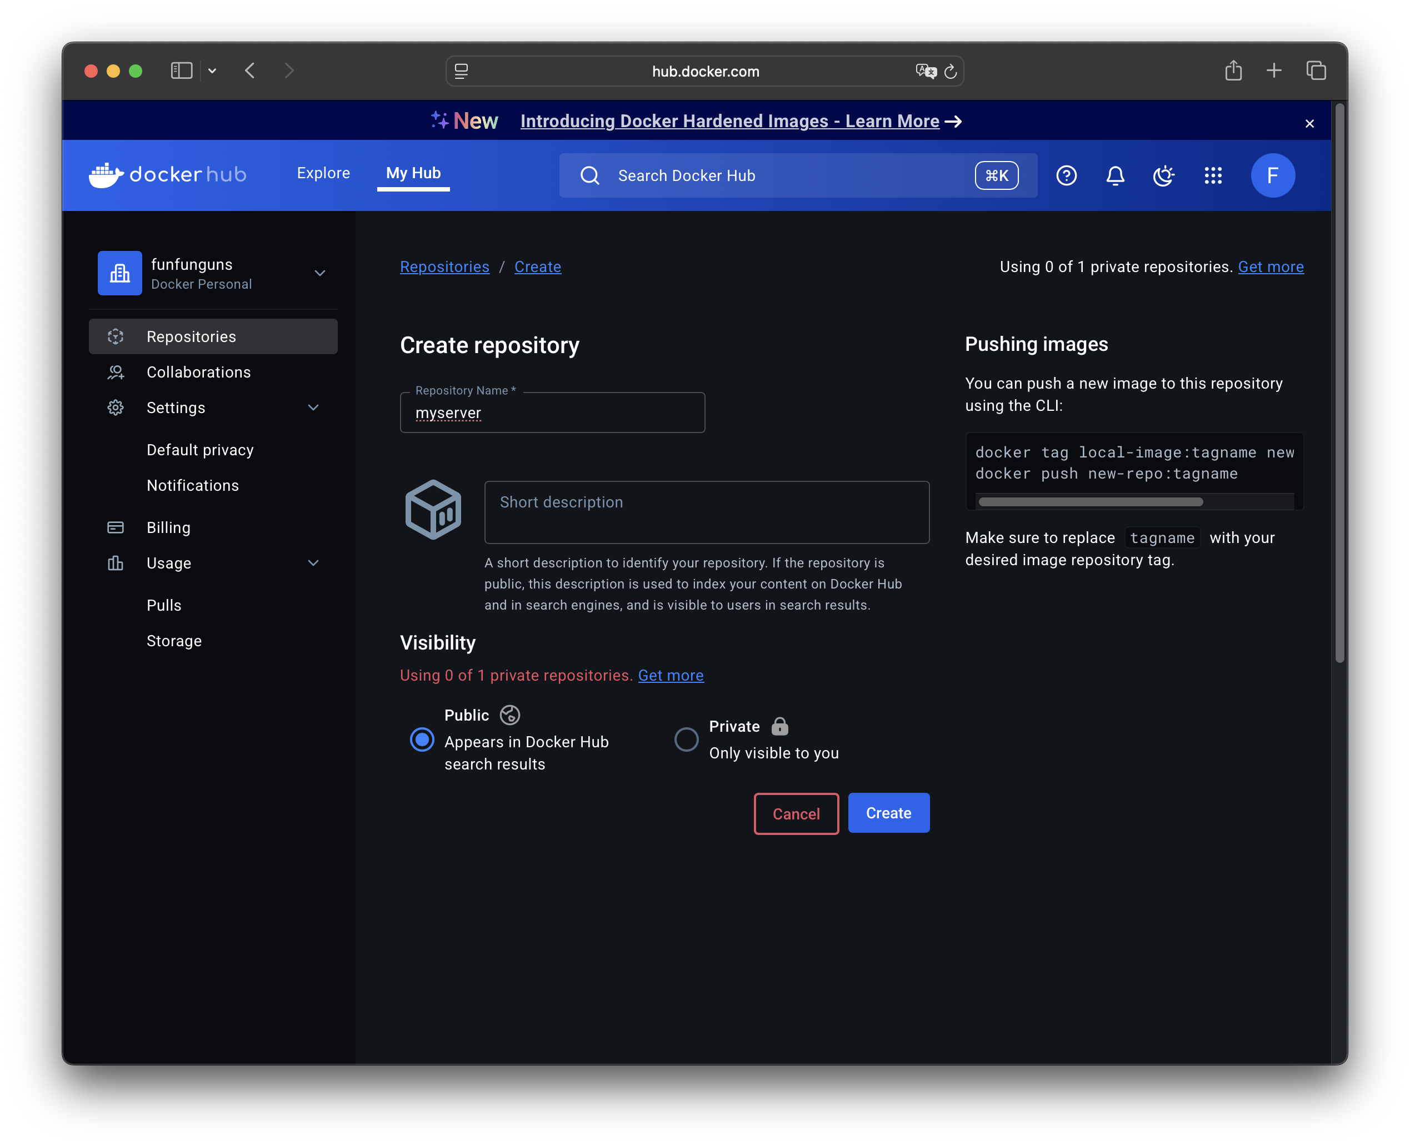
Task: Switch to the Explore tab
Action: pos(323,173)
